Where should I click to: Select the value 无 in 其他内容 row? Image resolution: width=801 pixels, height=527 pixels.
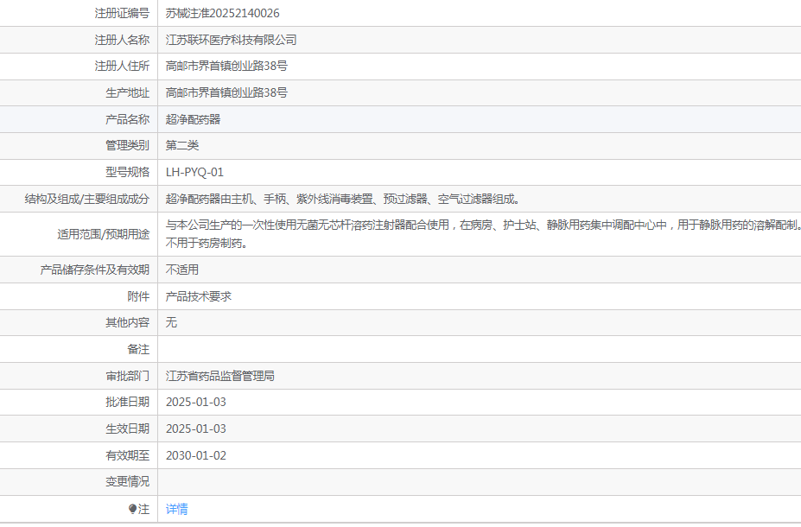[171, 323]
